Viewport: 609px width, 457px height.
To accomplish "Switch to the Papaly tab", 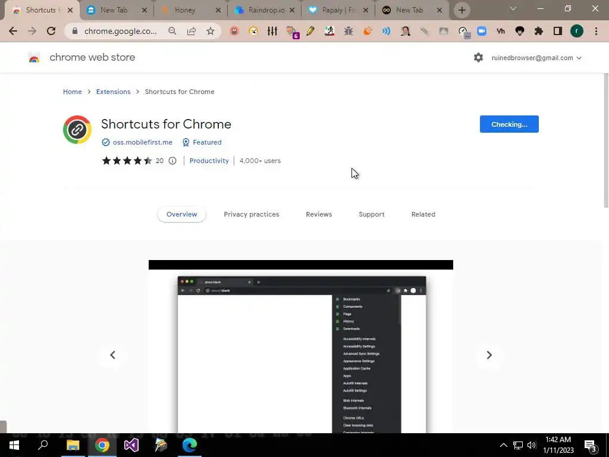I will click(x=339, y=10).
